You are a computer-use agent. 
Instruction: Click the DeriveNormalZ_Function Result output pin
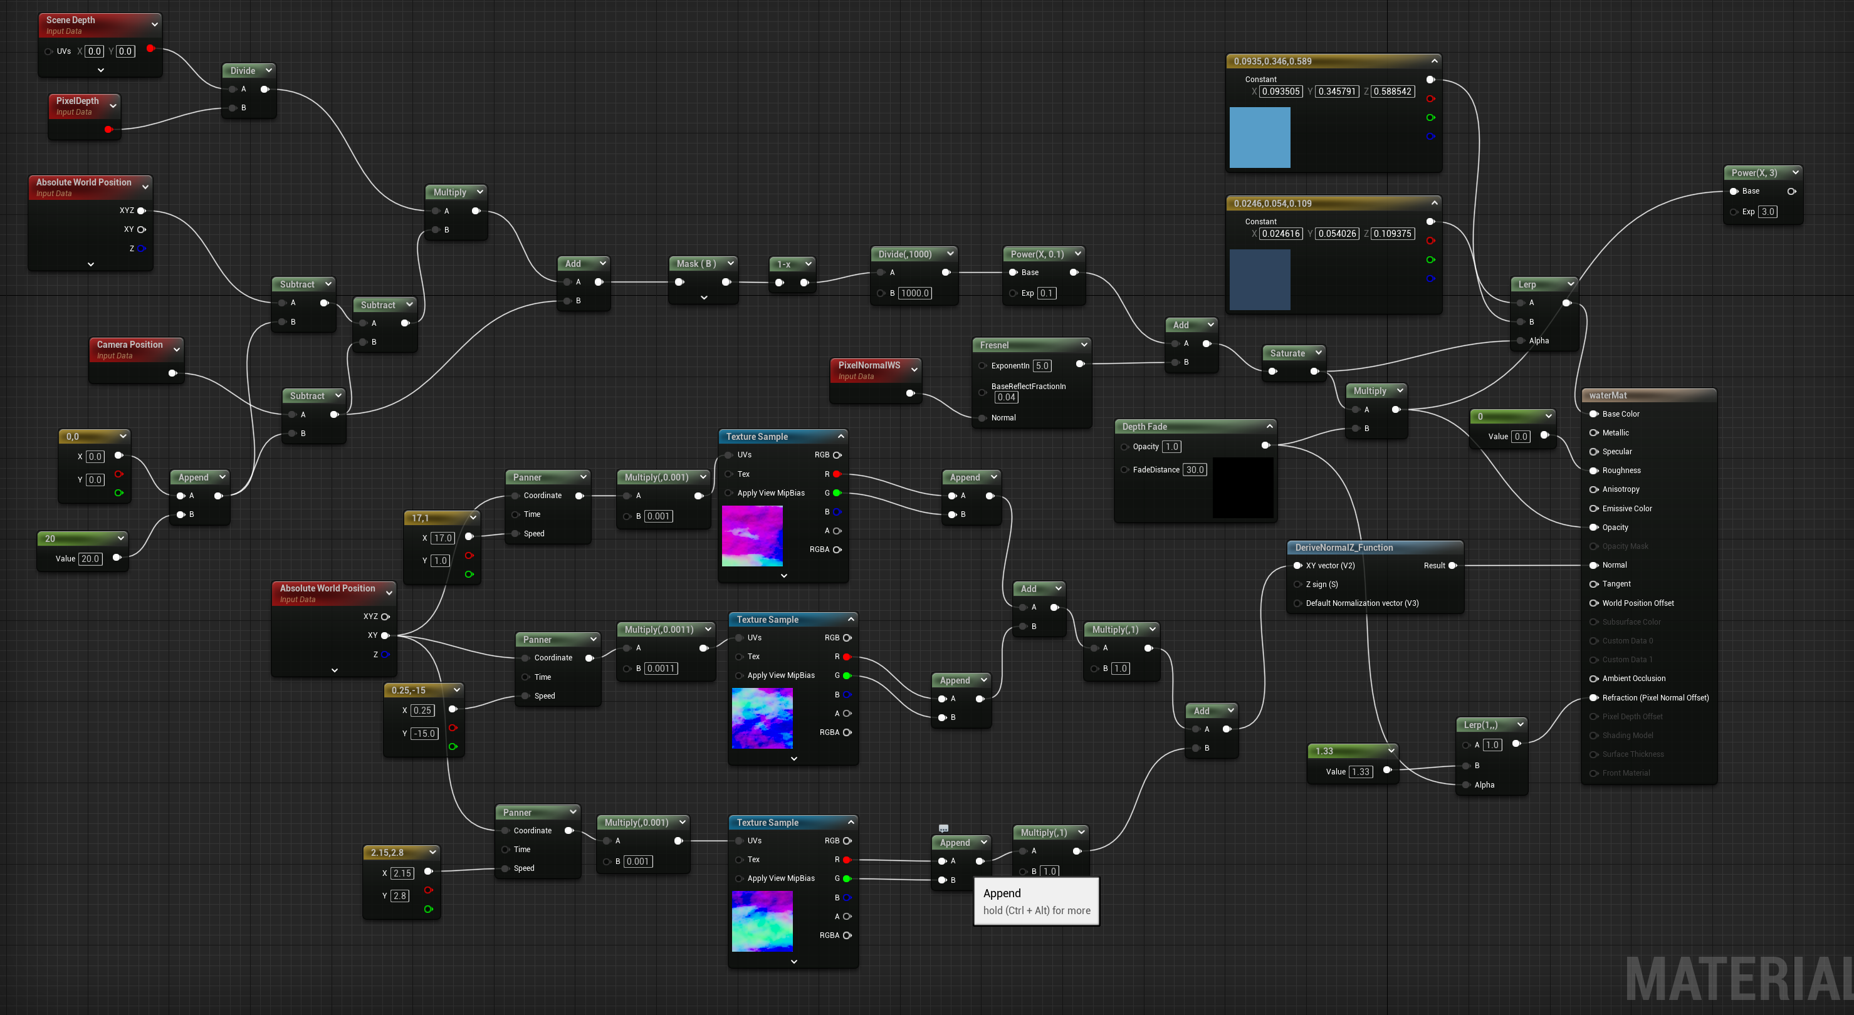tap(1452, 565)
